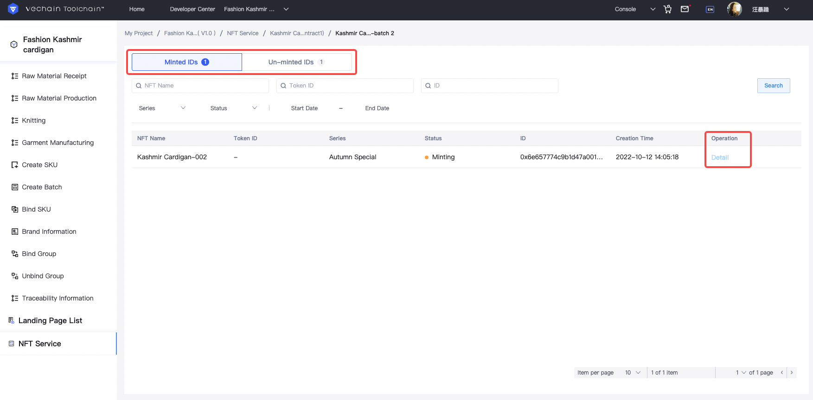Click the Unbind Group icon
Viewport: 813px width, 400px height.
(15, 276)
